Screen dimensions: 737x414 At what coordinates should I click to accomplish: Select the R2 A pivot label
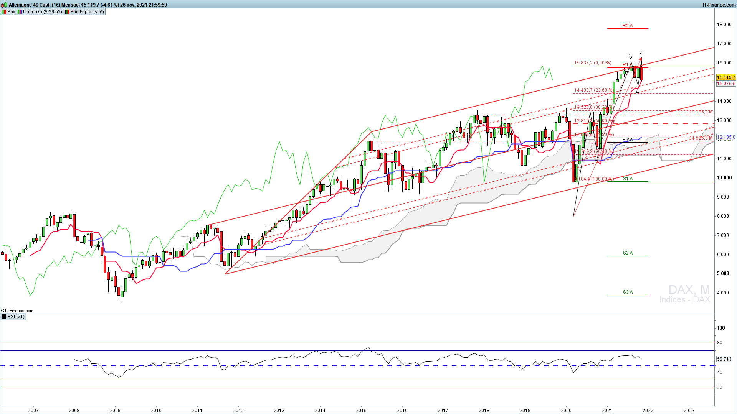click(628, 26)
